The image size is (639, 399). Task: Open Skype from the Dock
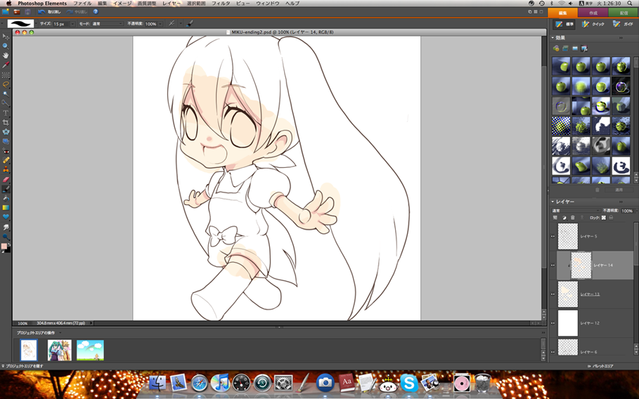click(x=408, y=383)
